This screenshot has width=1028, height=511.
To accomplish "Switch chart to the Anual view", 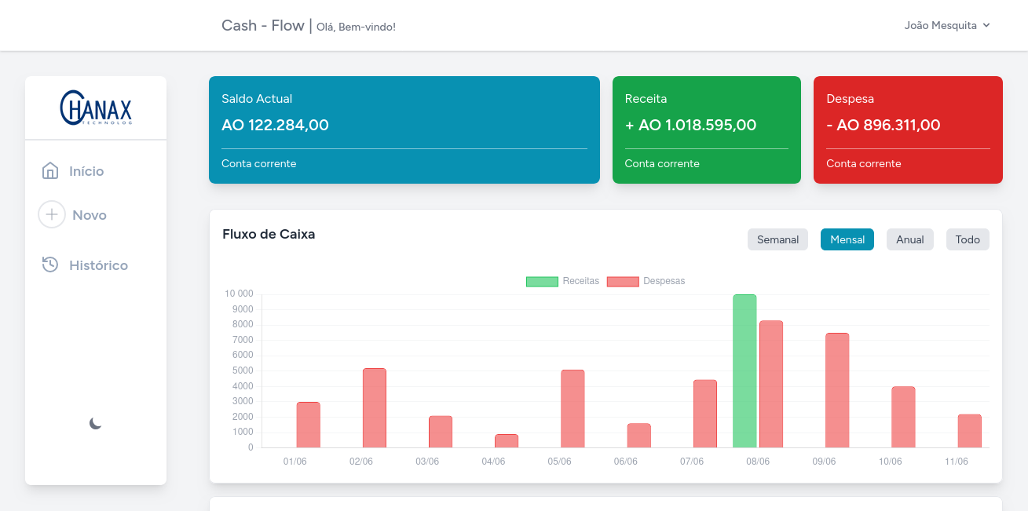I will [910, 239].
